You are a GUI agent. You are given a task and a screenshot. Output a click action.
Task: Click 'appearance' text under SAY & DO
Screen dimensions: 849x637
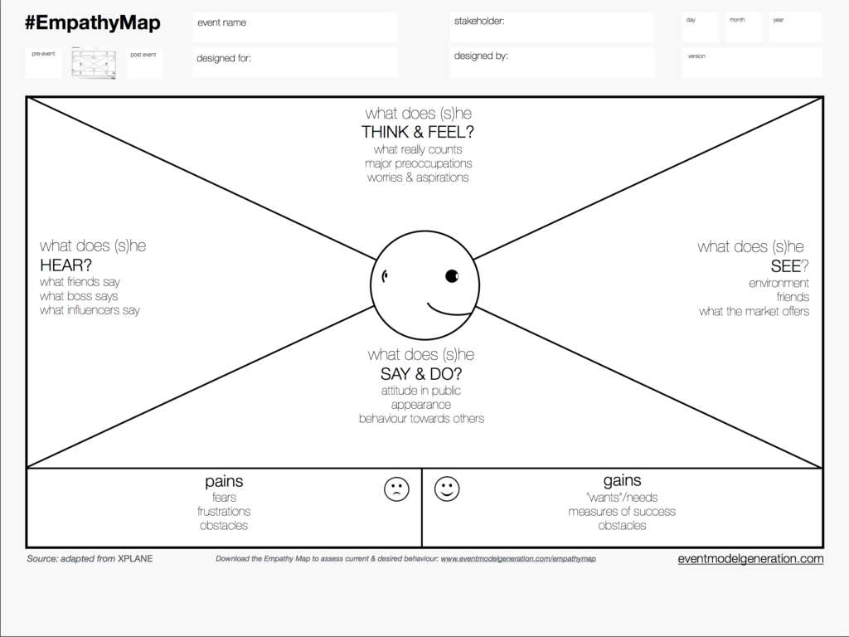tap(420, 405)
